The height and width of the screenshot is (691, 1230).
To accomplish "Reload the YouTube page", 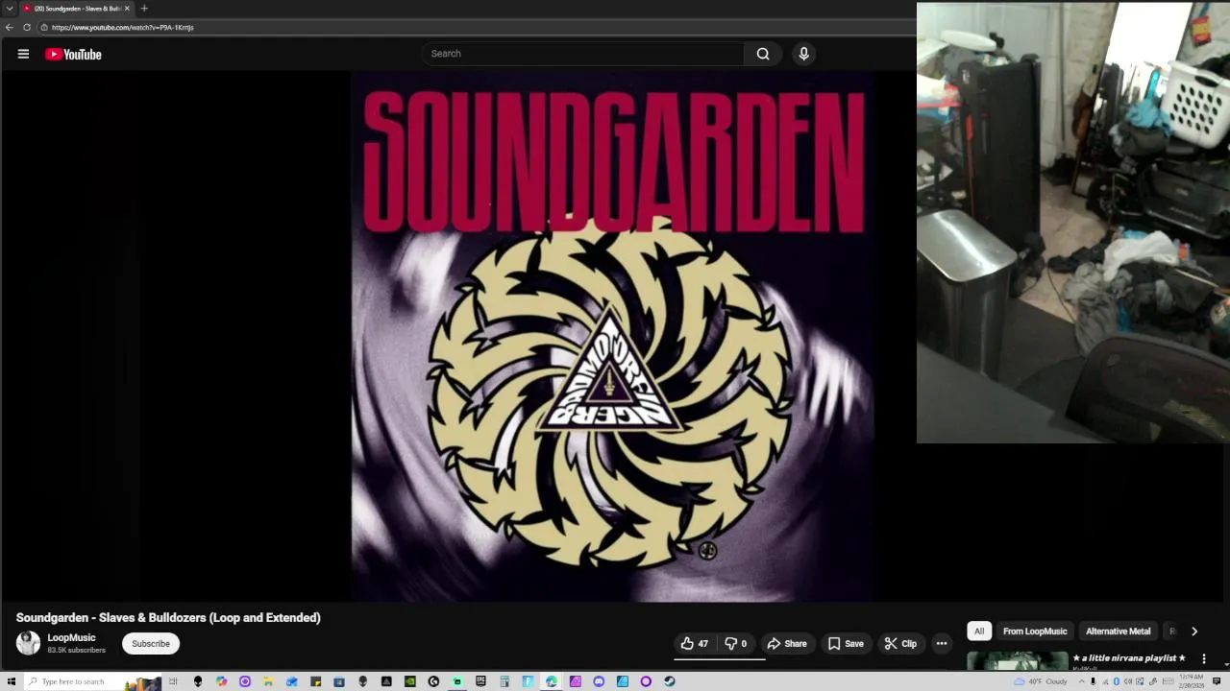I will [x=27, y=27].
